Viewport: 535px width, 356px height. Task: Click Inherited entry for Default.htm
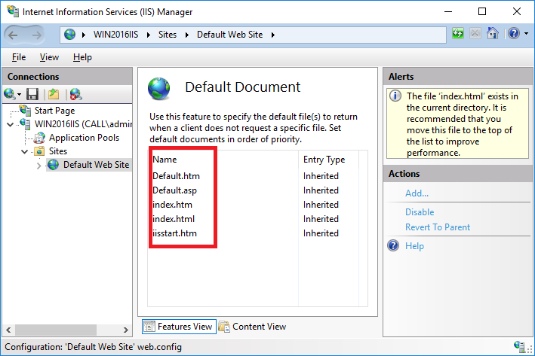[x=321, y=176]
